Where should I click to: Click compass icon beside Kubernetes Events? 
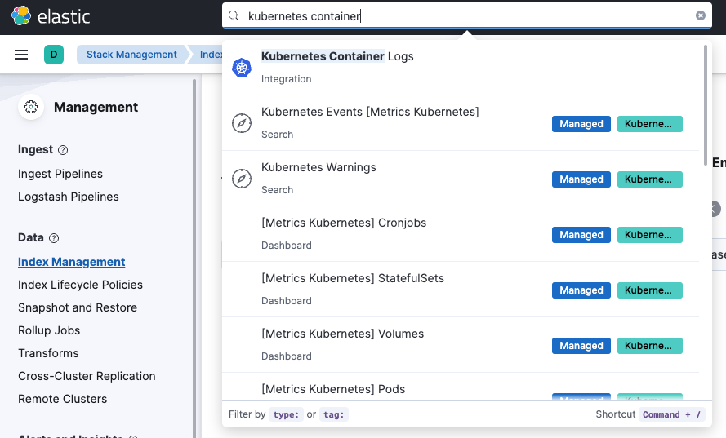pos(242,123)
